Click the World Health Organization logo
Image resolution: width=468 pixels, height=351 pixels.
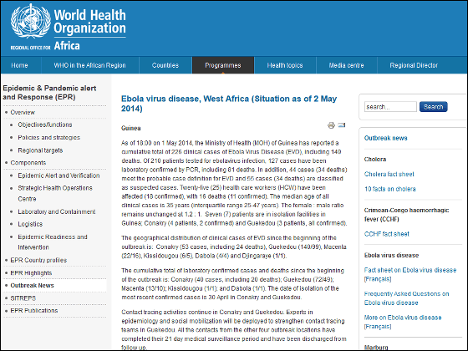click(68, 27)
